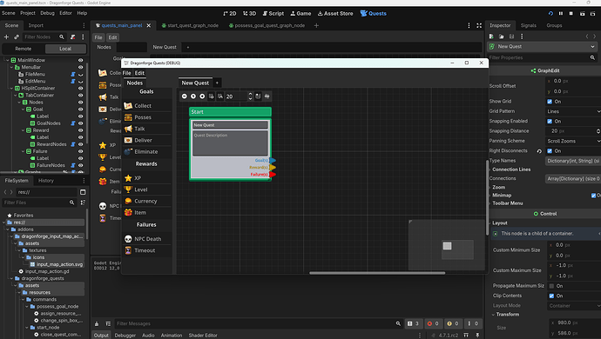Open the FileMenu attached script icon
The width and height of the screenshot is (601, 339).
click(x=73, y=74)
